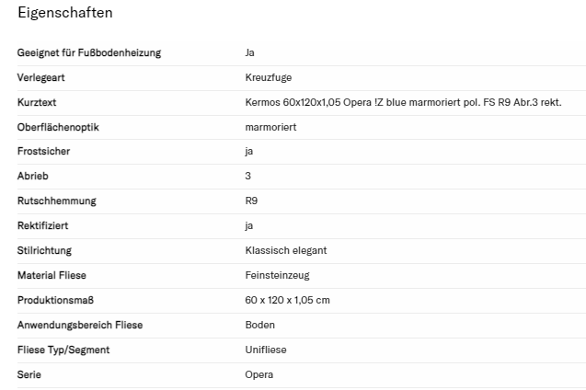The width and height of the screenshot is (586, 390).
Task: Click the Anwendungsbereich Fliese label
Action: pos(80,325)
